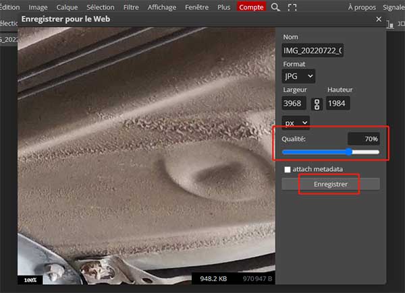Click the 970947 B byte count text
Viewport: 405px width, 293px height.
[257, 279]
